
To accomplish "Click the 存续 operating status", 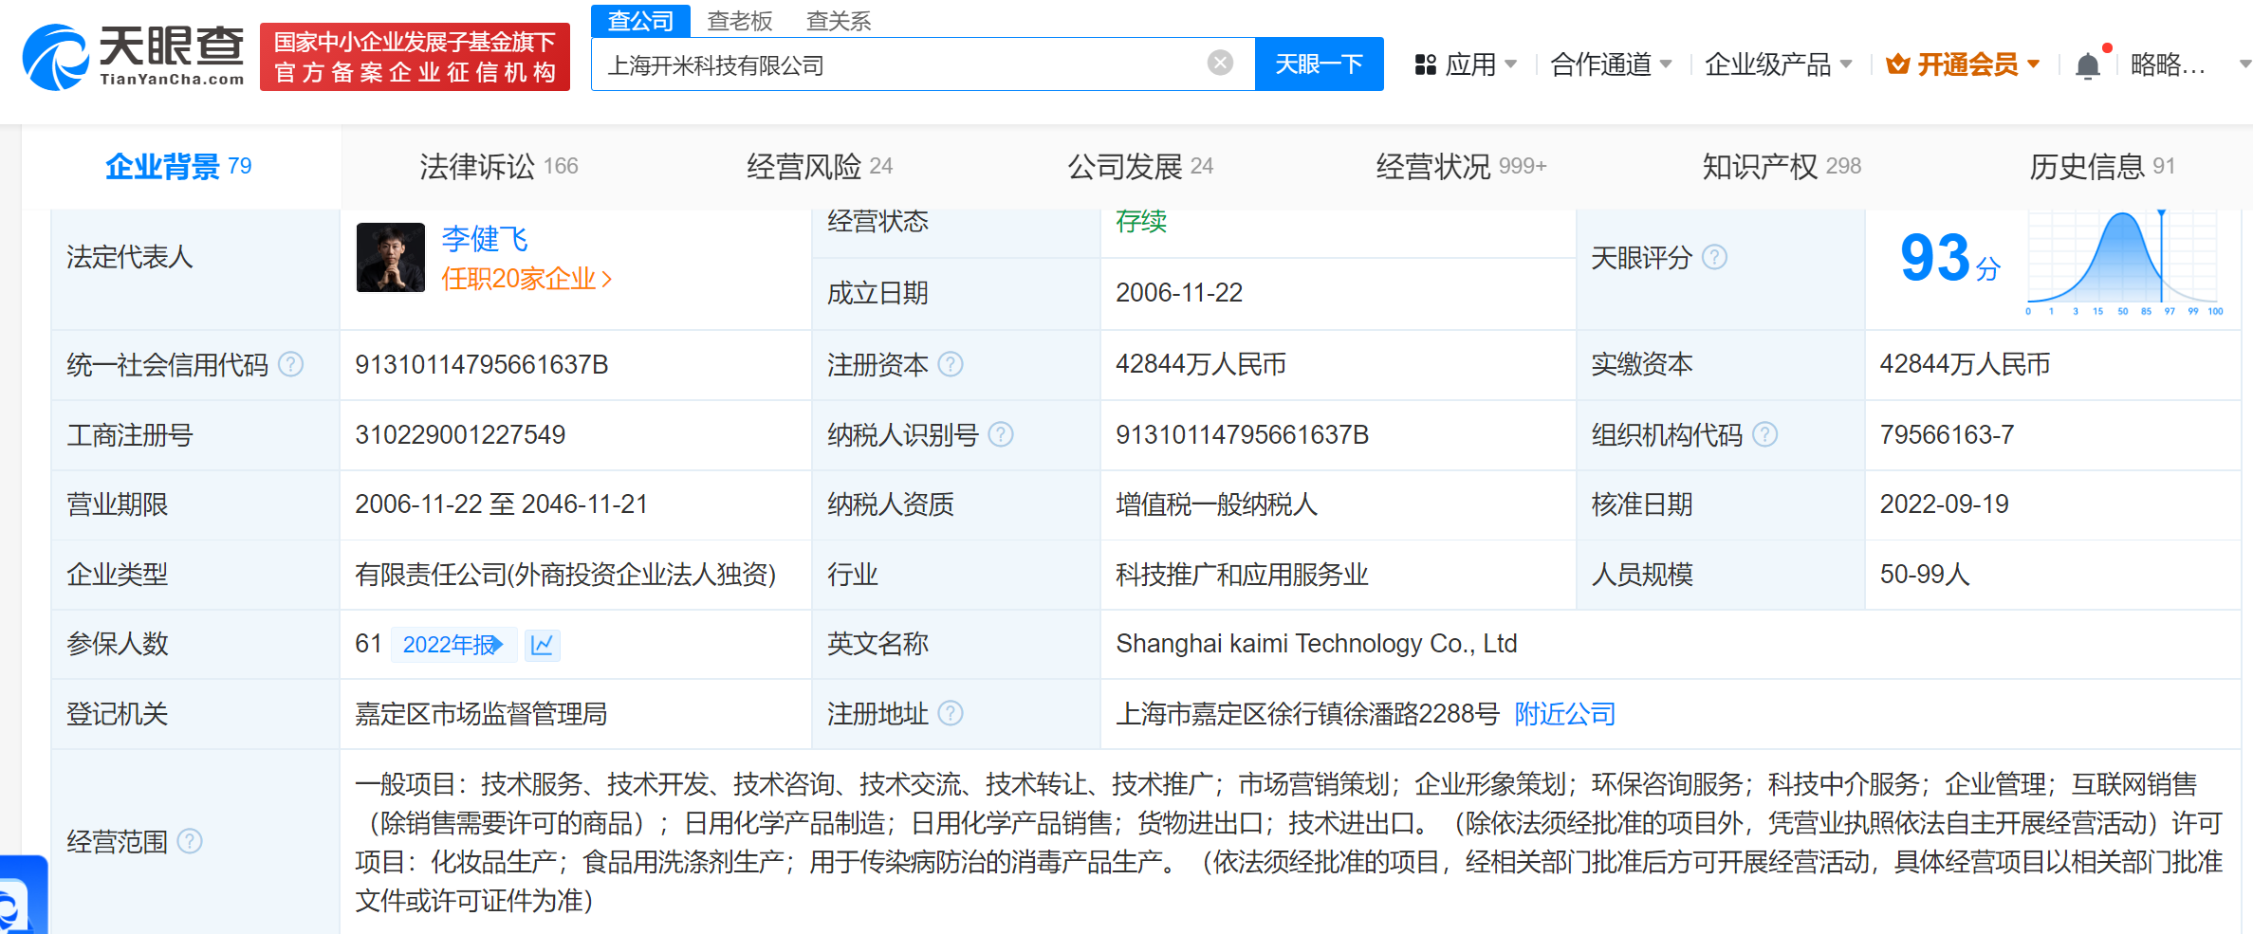I will [x=1141, y=221].
